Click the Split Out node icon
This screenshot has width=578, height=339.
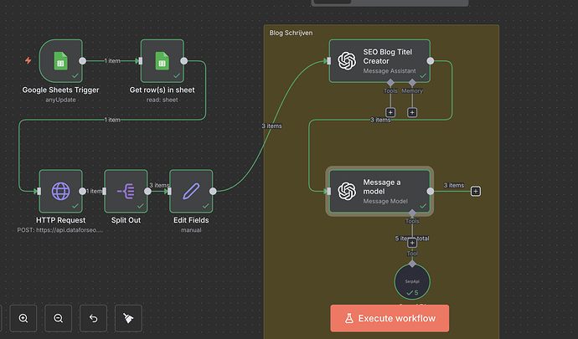click(126, 191)
